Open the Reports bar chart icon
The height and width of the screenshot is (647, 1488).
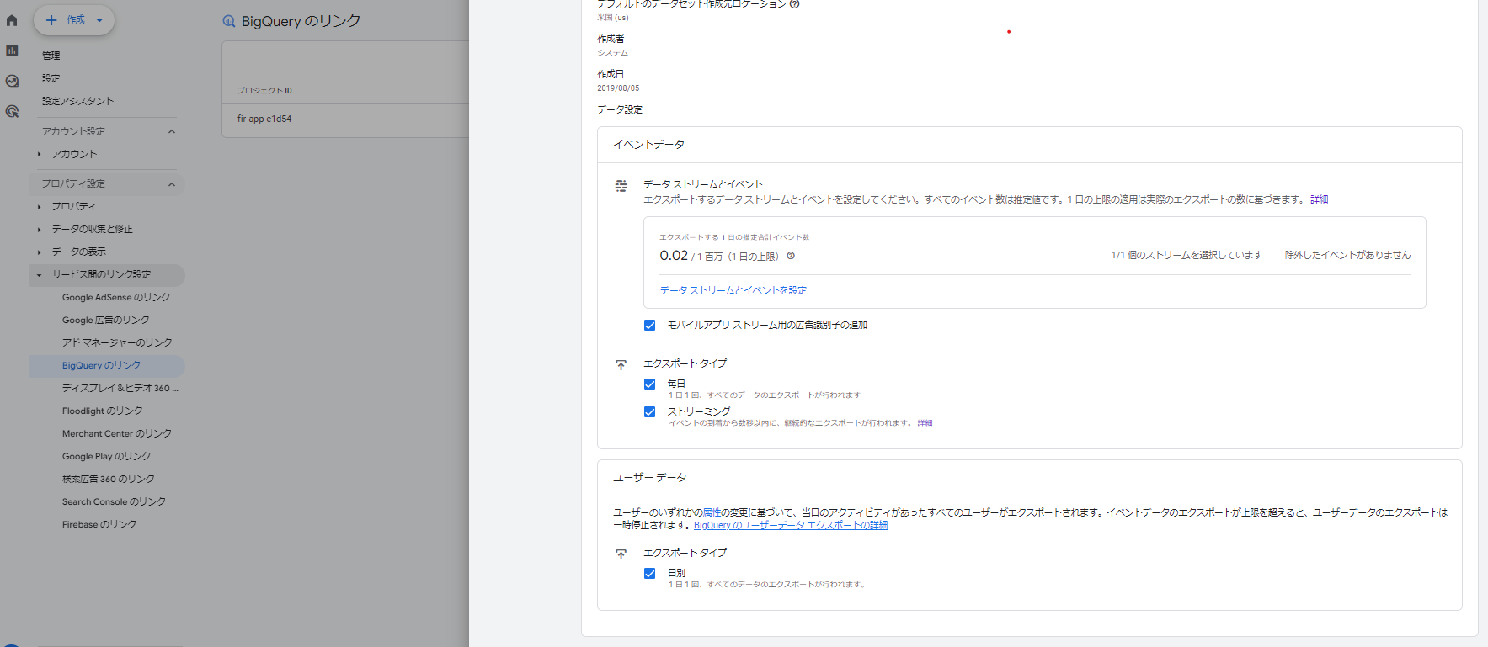tap(12, 50)
